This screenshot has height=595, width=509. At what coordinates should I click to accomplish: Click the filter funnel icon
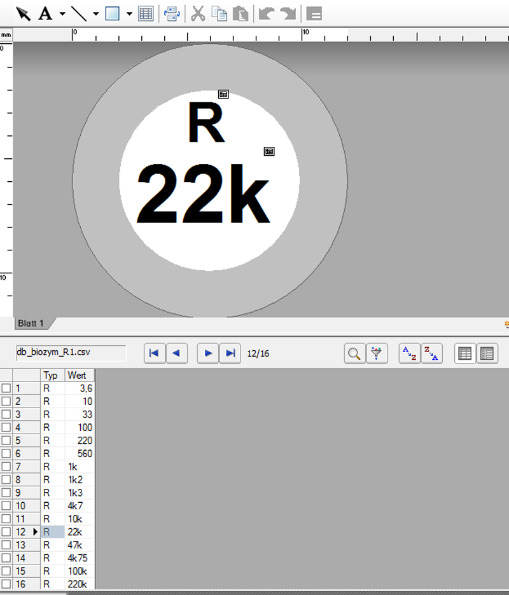pos(377,353)
